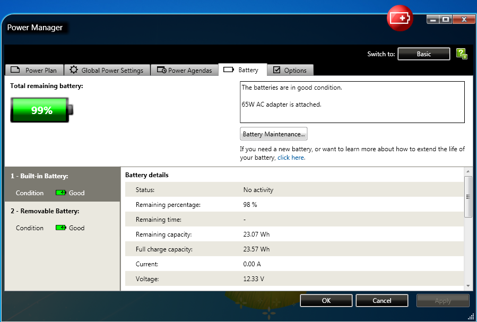This screenshot has width=477, height=322.
Task: Click the red battery plus badge icon
Action: pos(400,18)
